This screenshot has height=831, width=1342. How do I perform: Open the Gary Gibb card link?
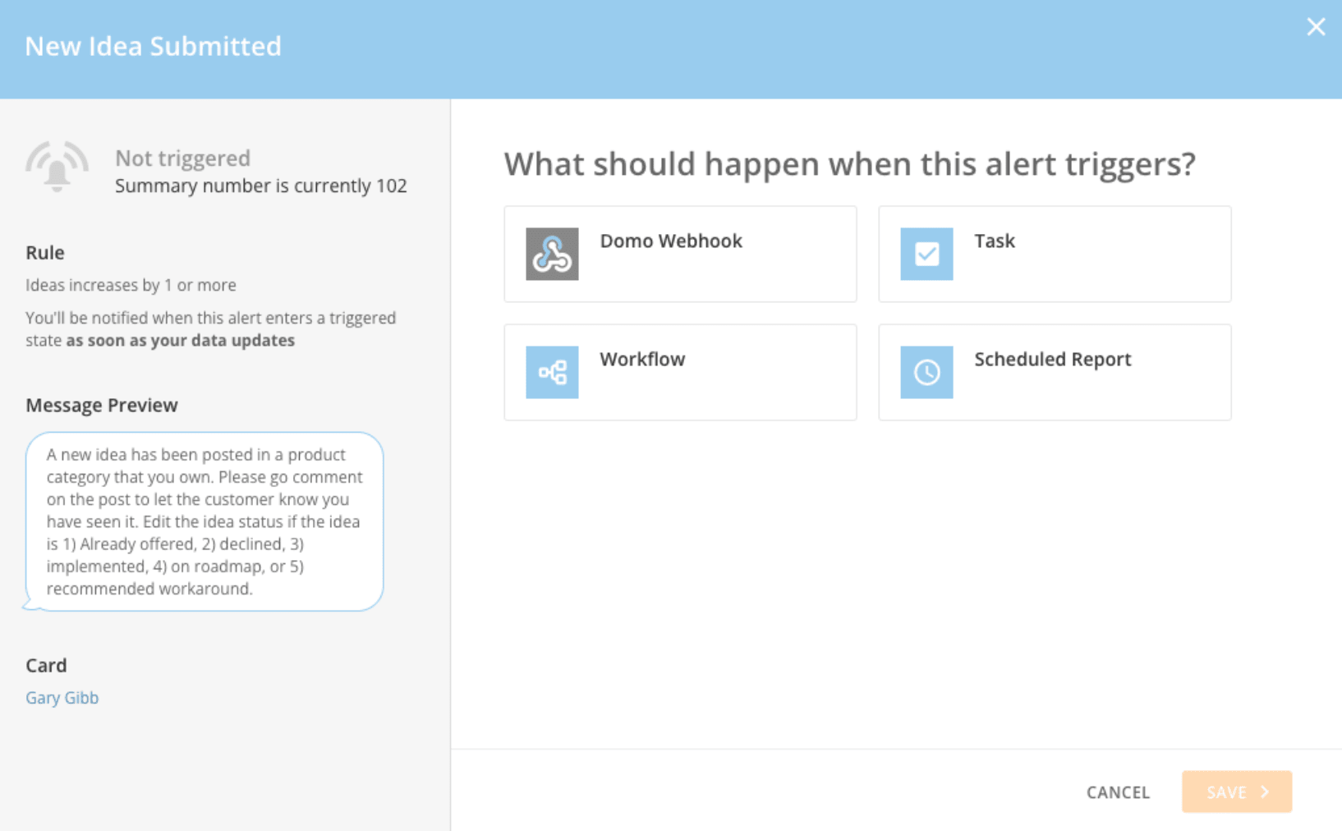tap(62, 697)
